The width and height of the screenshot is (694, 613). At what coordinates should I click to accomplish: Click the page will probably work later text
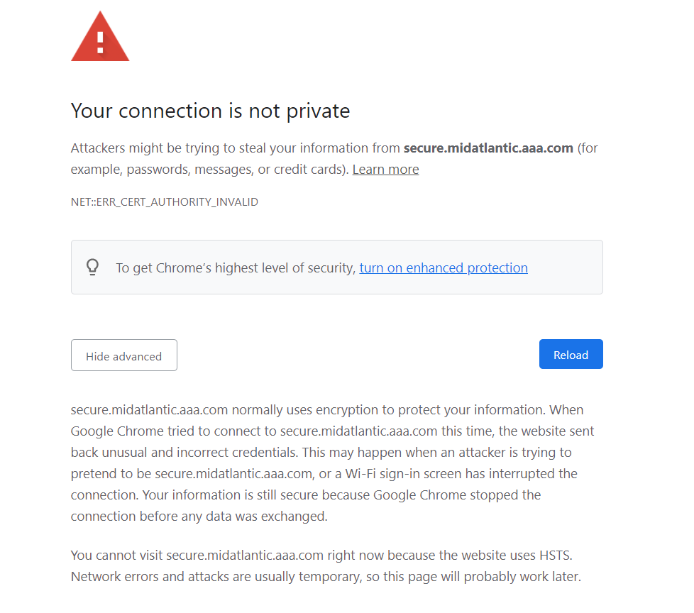coord(497,576)
